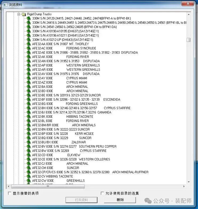Click the 浏览资料 title bar window icon

coord(5,5)
